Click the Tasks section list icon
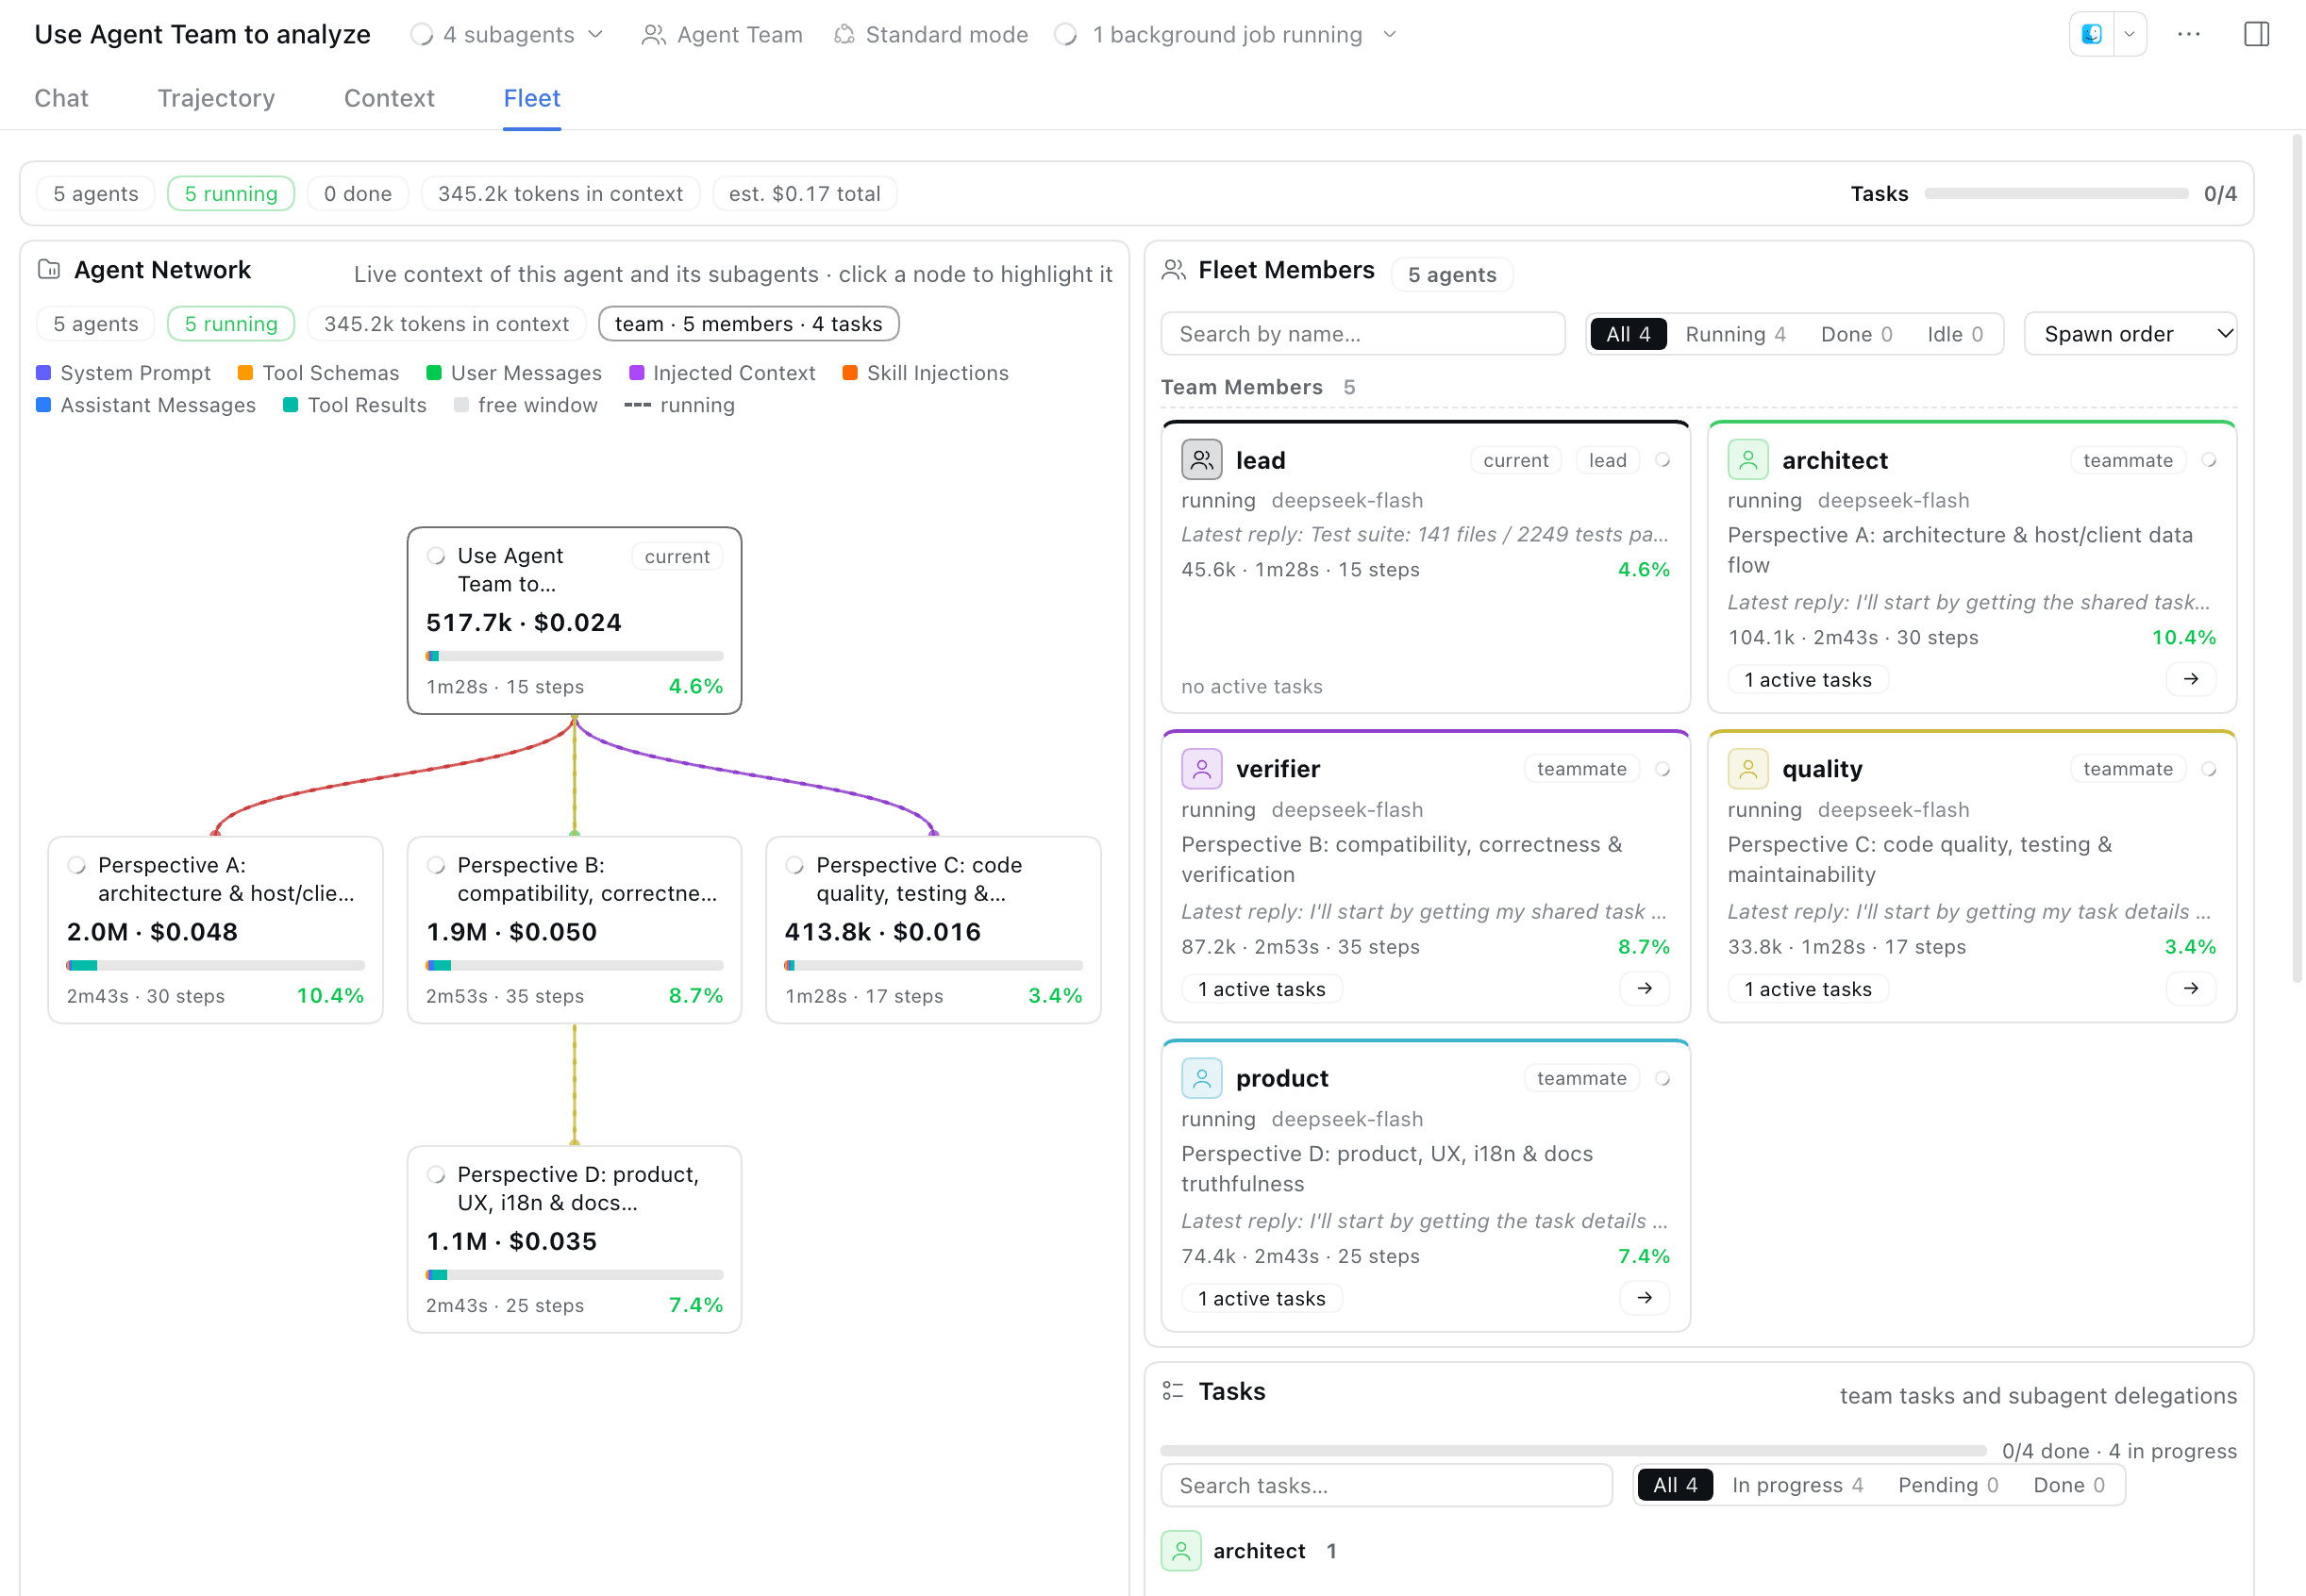The width and height of the screenshot is (2306, 1596). (x=1173, y=1391)
